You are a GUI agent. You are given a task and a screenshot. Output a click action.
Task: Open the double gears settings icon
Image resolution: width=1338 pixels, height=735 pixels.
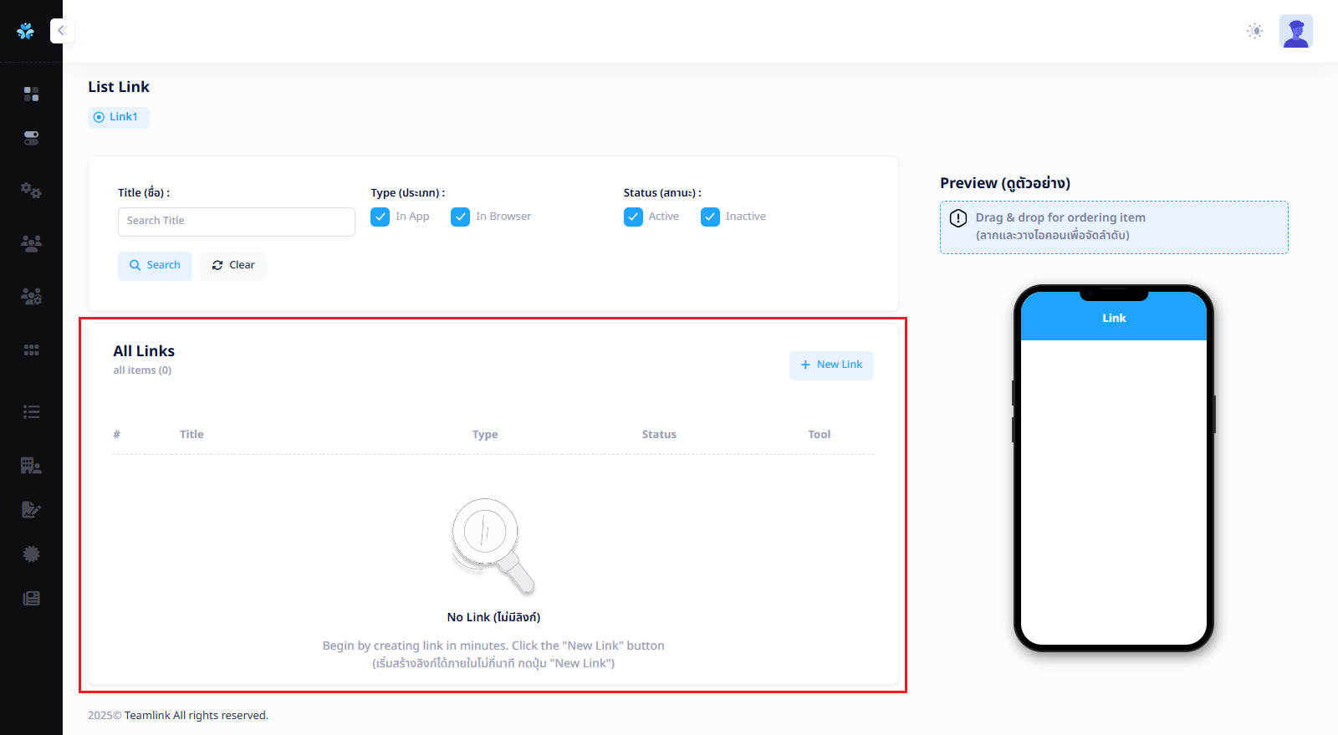point(31,191)
